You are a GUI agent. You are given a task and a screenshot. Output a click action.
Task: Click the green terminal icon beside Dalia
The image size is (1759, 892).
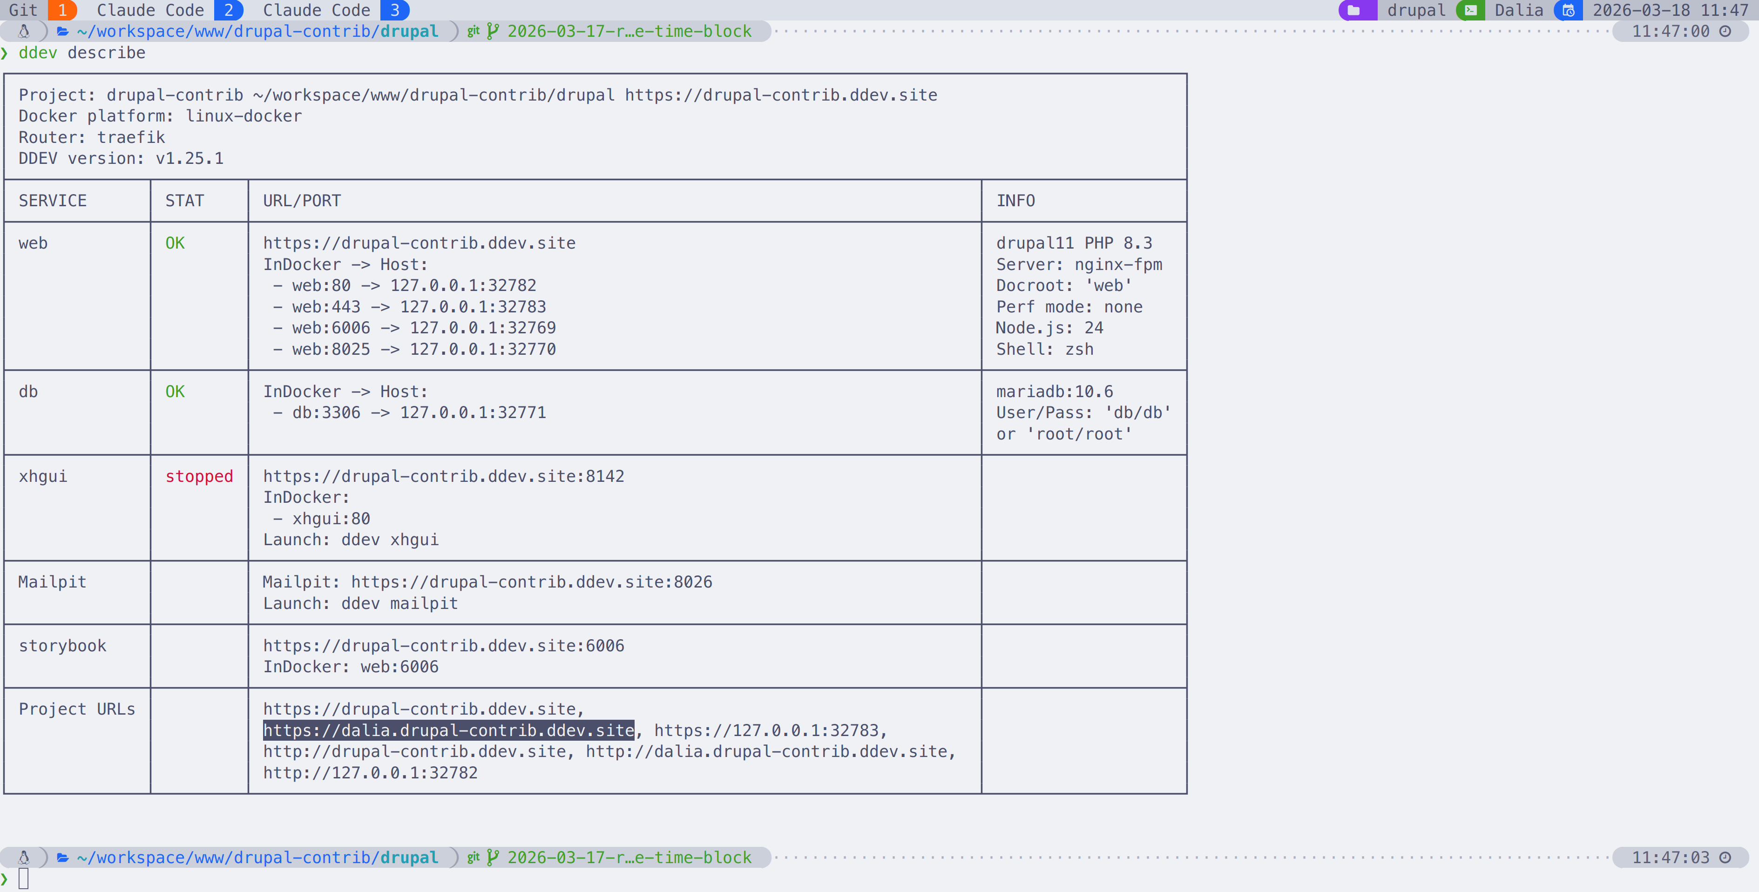[1470, 10]
